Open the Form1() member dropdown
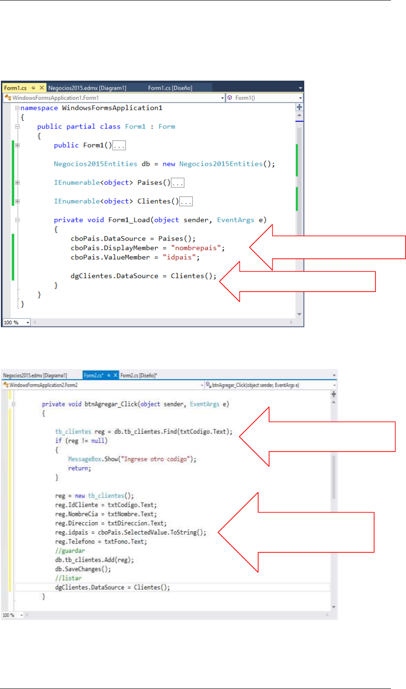Screen dimensions: 406x689 pos(301,98)
